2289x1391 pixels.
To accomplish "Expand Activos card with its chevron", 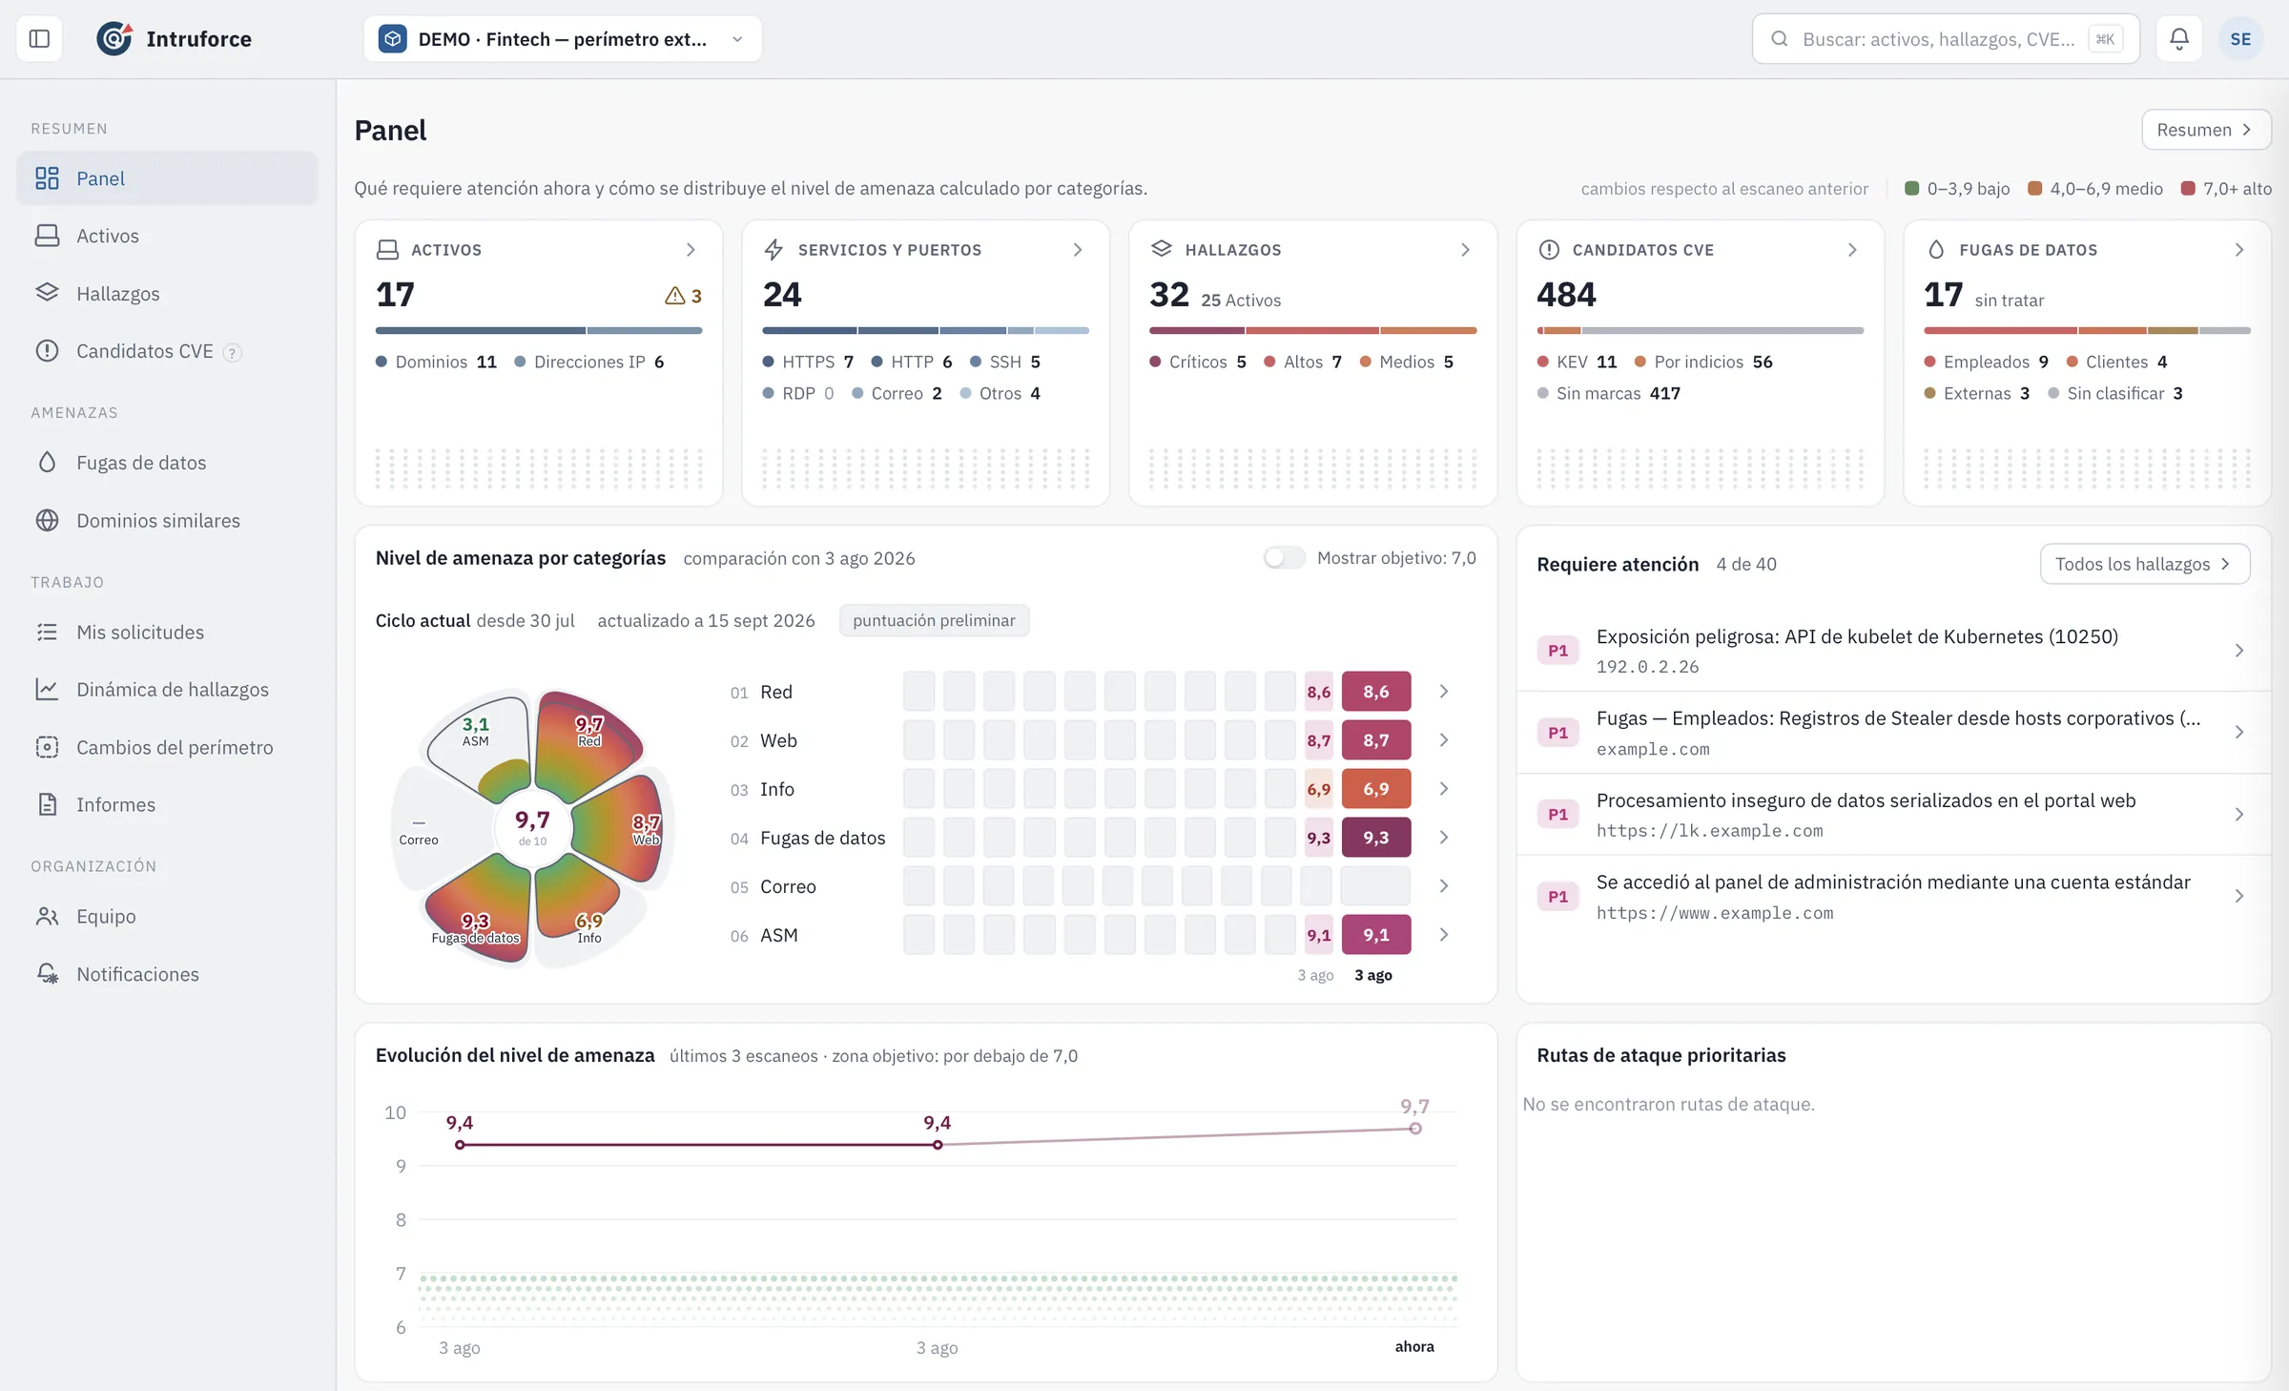I will coord(691,250).
